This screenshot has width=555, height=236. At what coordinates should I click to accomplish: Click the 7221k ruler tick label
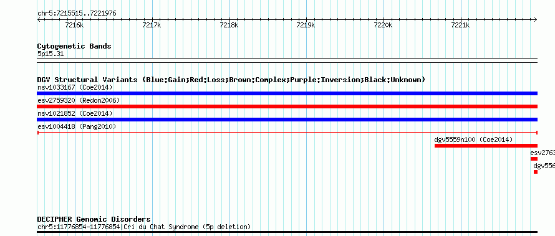[460, 25]
